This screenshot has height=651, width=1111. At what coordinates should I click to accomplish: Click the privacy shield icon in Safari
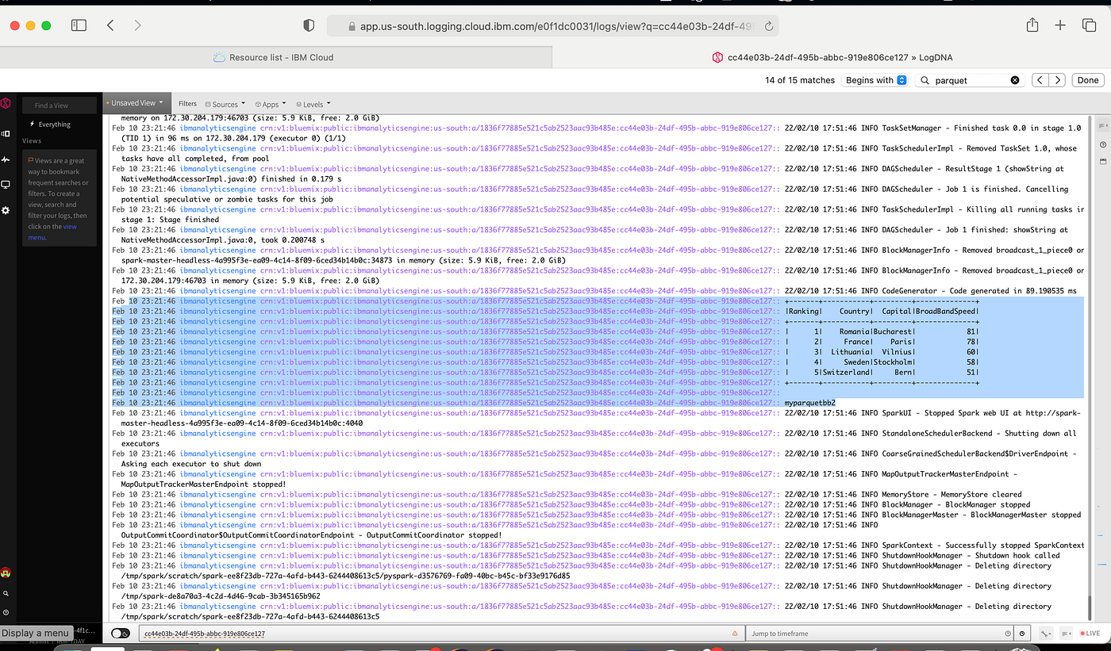(x=309, y=25)
